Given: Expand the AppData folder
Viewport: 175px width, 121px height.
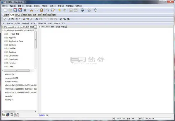Looking at the screenshot, I should [x=5, y=38].
